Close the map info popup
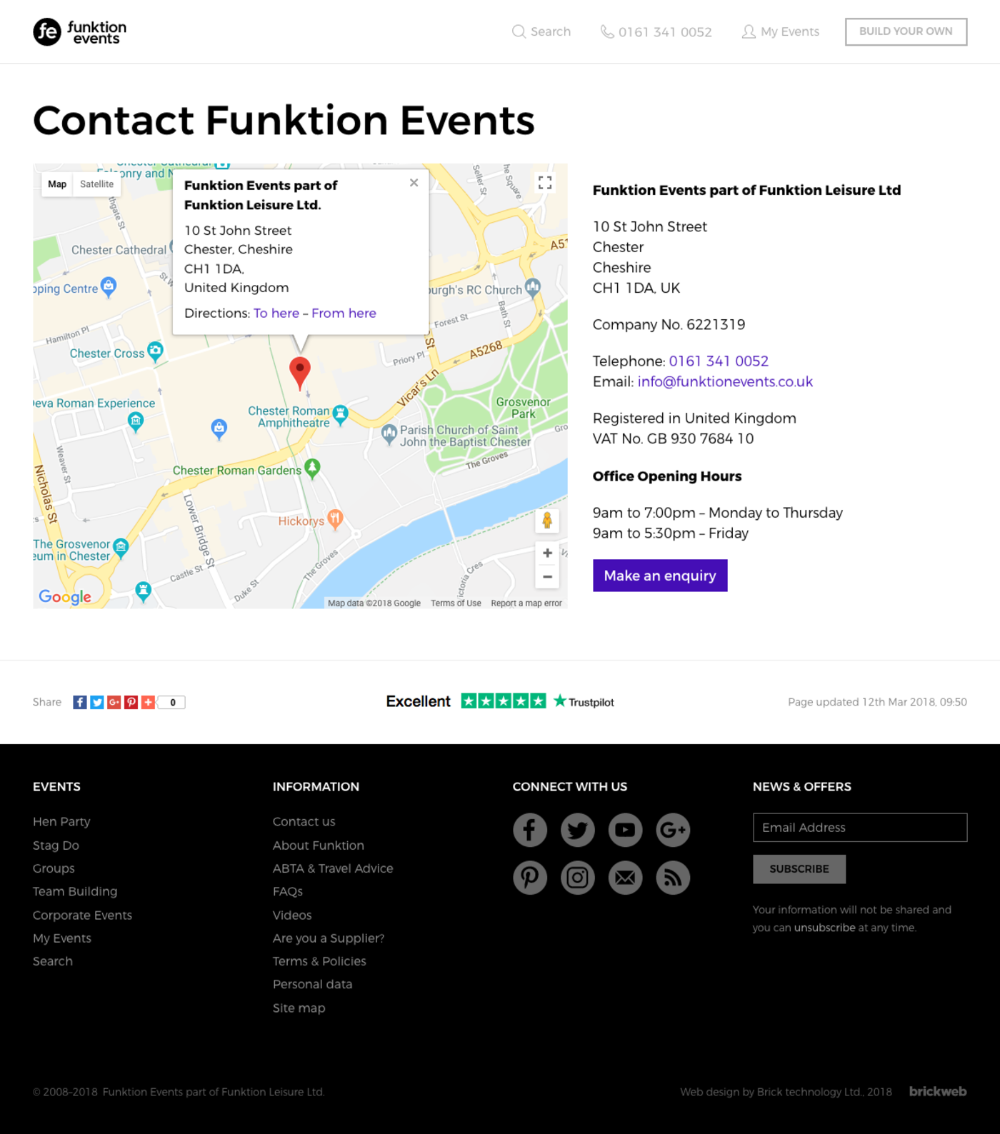 tap(414, 183)
